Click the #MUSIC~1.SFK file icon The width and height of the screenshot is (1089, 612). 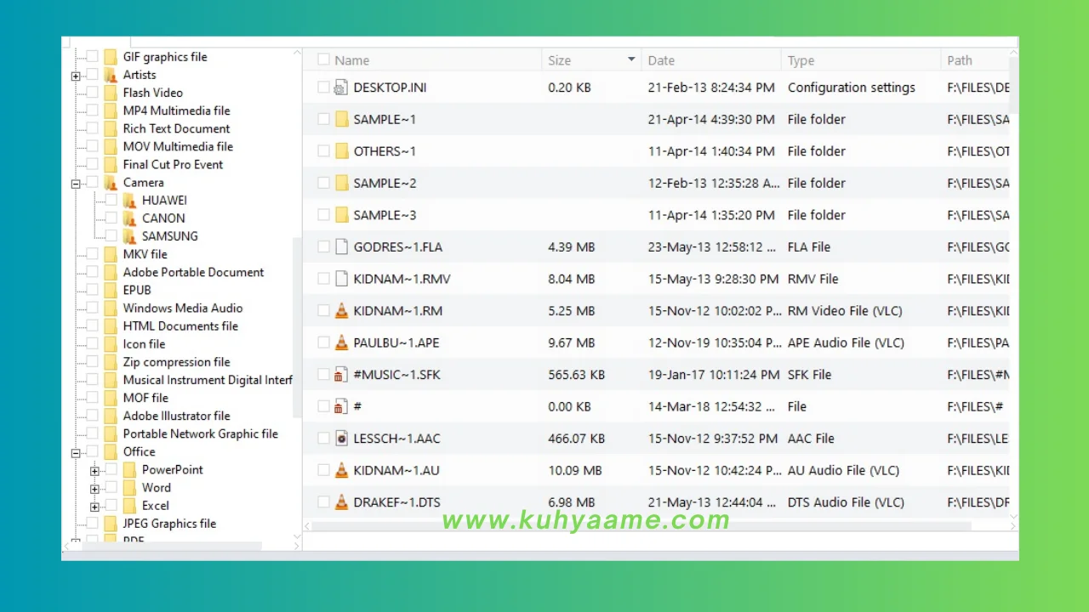tap(341, 375)
